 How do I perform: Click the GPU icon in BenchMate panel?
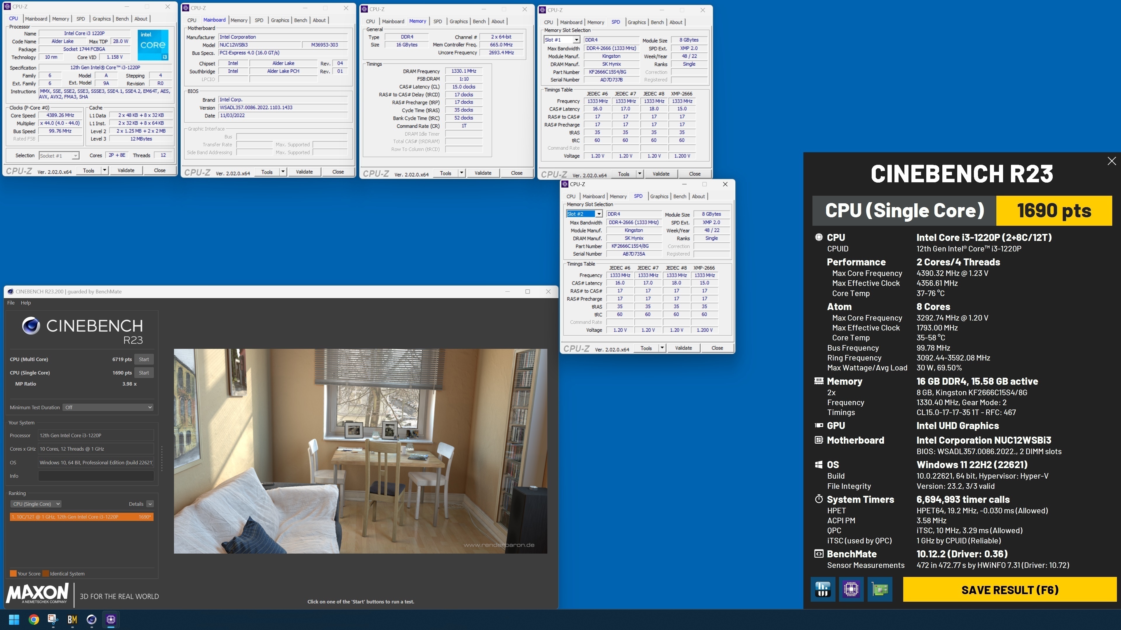pyautogui.click(x=819, y=426)
